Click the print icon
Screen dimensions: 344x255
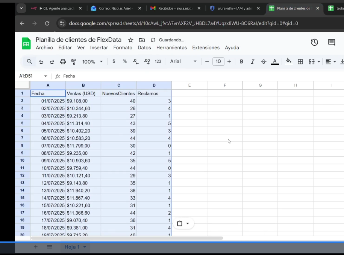click(63, 61)
